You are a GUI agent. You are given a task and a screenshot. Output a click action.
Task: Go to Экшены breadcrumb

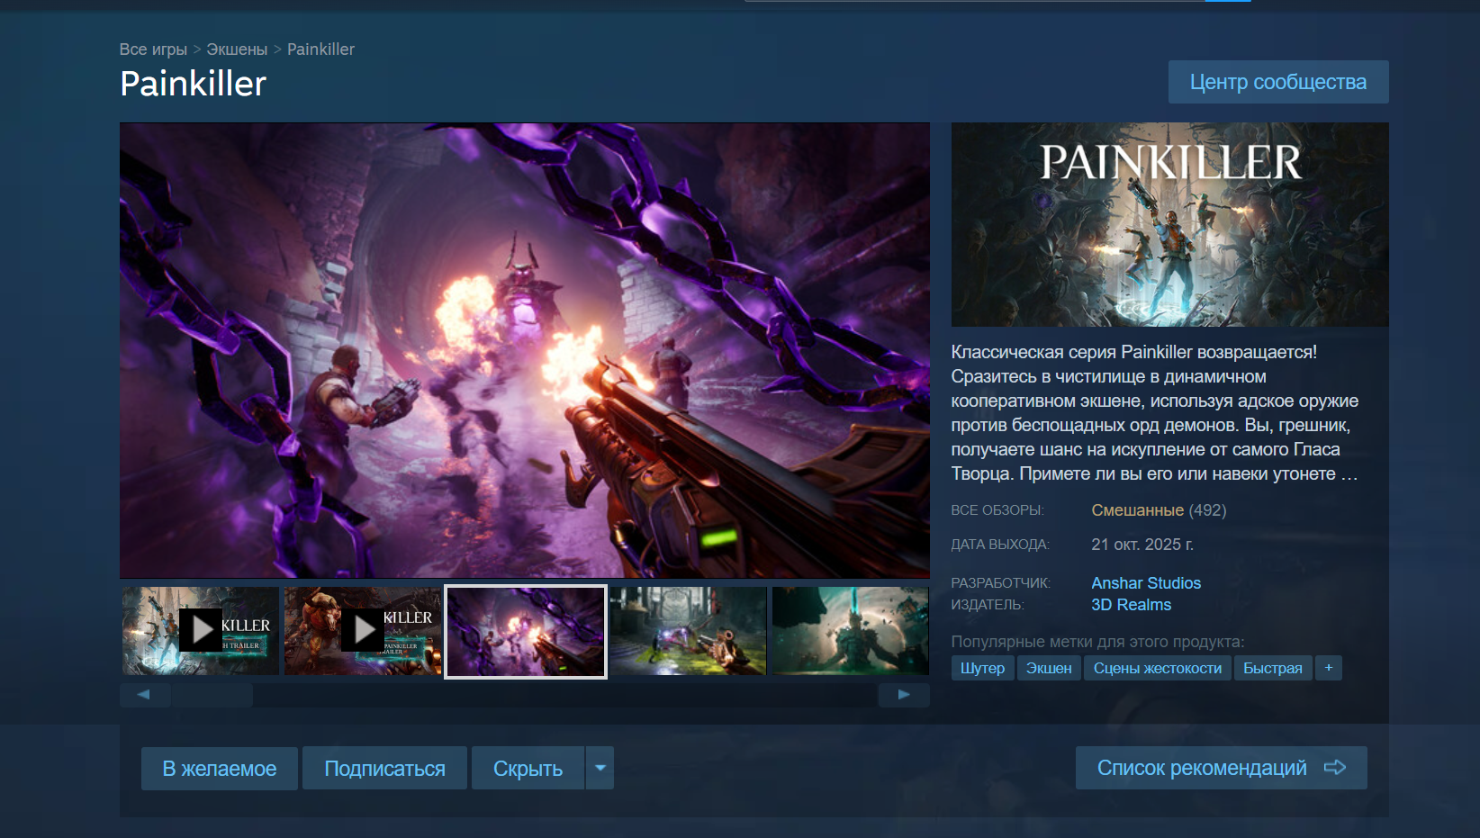tap(237, 50)
